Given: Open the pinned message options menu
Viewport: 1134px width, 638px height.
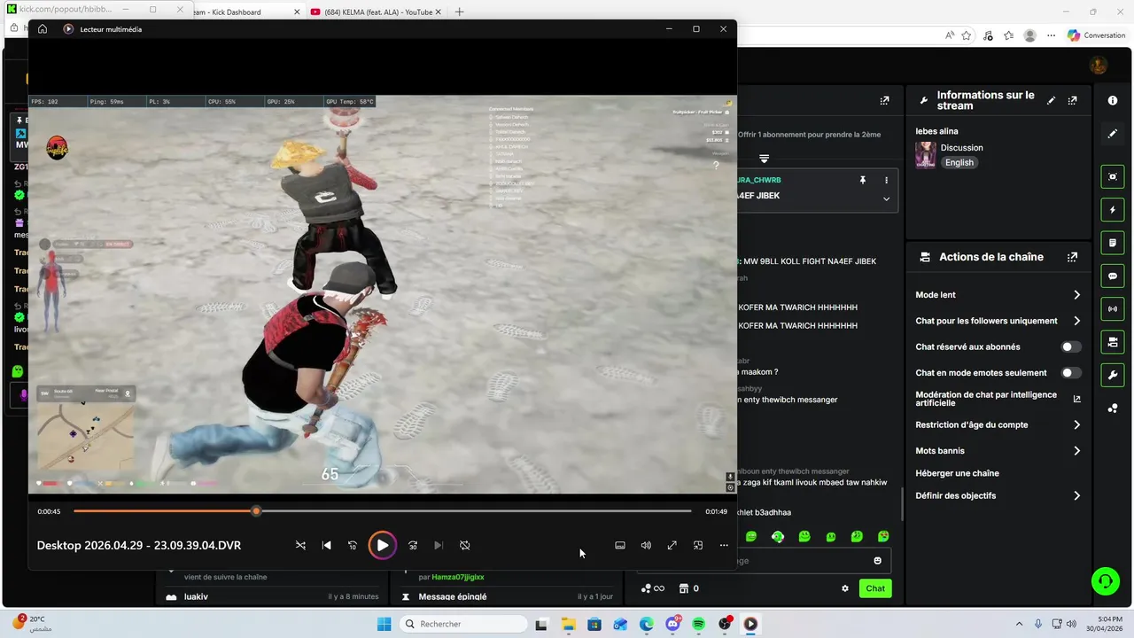Looking at the screenshot, I should click(x=886, y=180).
